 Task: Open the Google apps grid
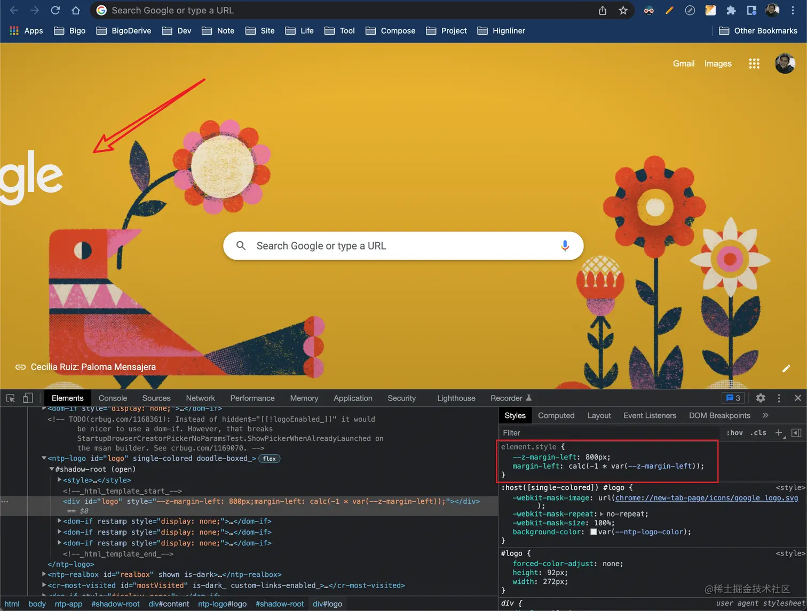point(754,64)
